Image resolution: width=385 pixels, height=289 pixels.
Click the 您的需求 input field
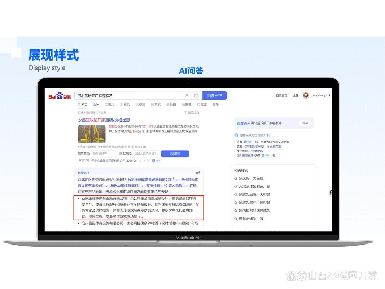103,154
